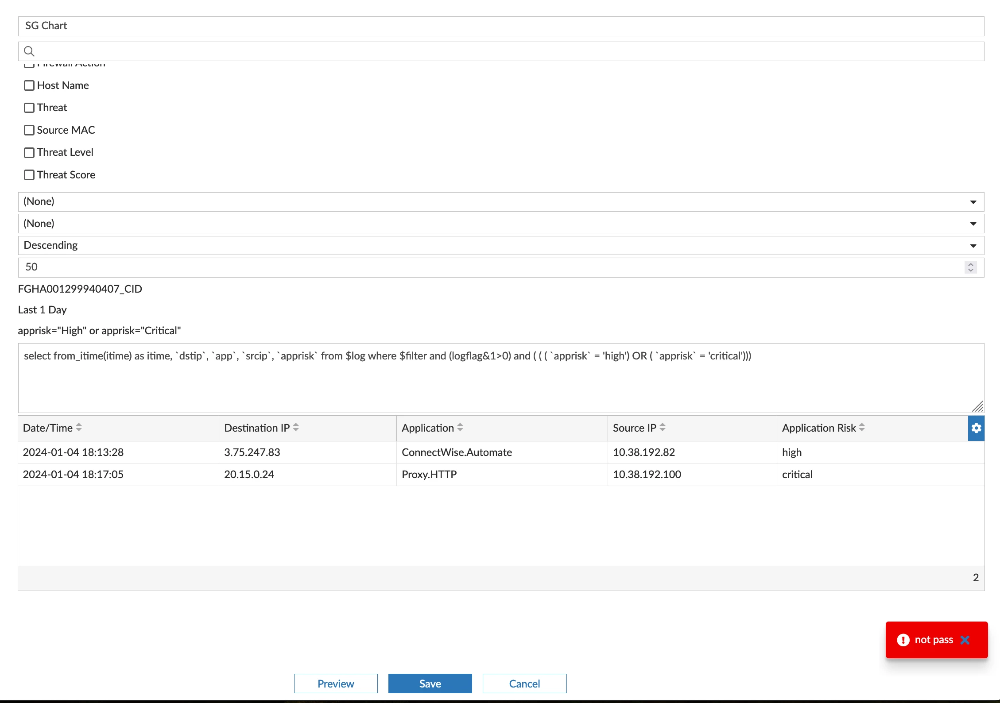The height and width of the screenshot is (703, 1000).
Task: Click source IP 10.38.192.82
Action: coord(643,452)
